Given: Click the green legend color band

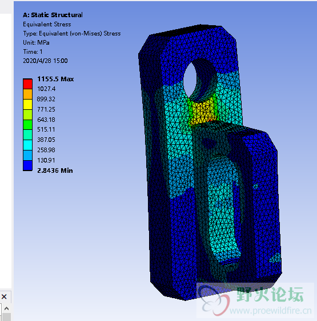Looking at the screenshot, I should click(x=27, y=125).
